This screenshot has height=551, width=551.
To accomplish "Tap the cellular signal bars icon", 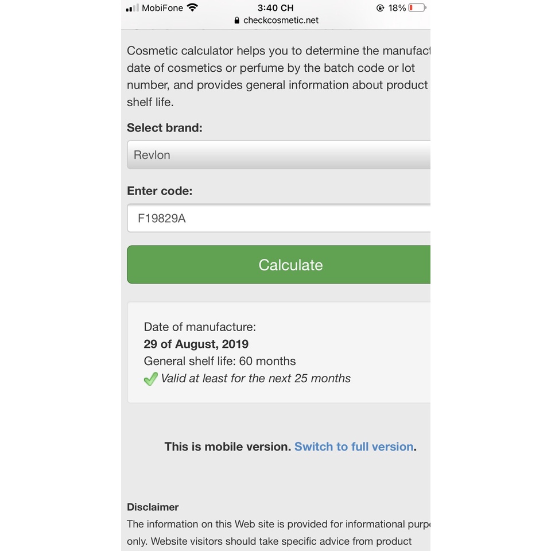I will tap(132, 8).
